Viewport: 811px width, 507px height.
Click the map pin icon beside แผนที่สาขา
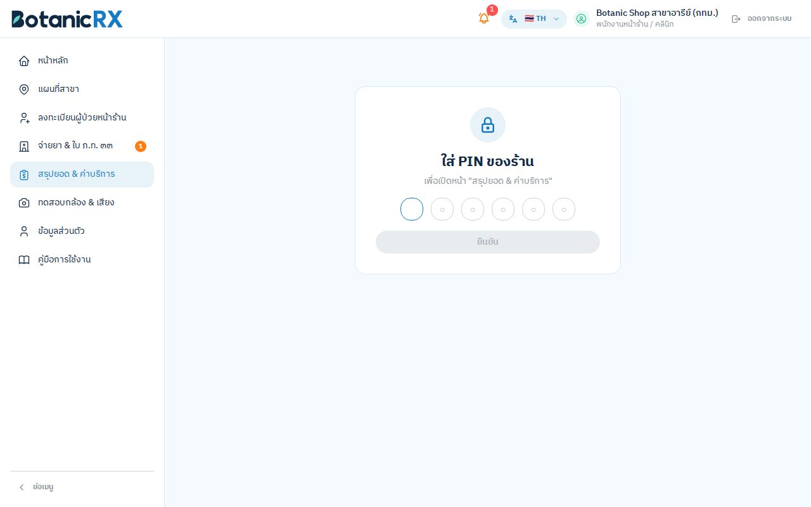tap(24, 89)
